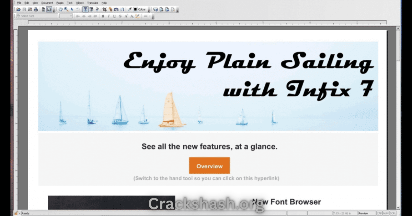Expand file toolbar overflow options

[x=54, y=11]
